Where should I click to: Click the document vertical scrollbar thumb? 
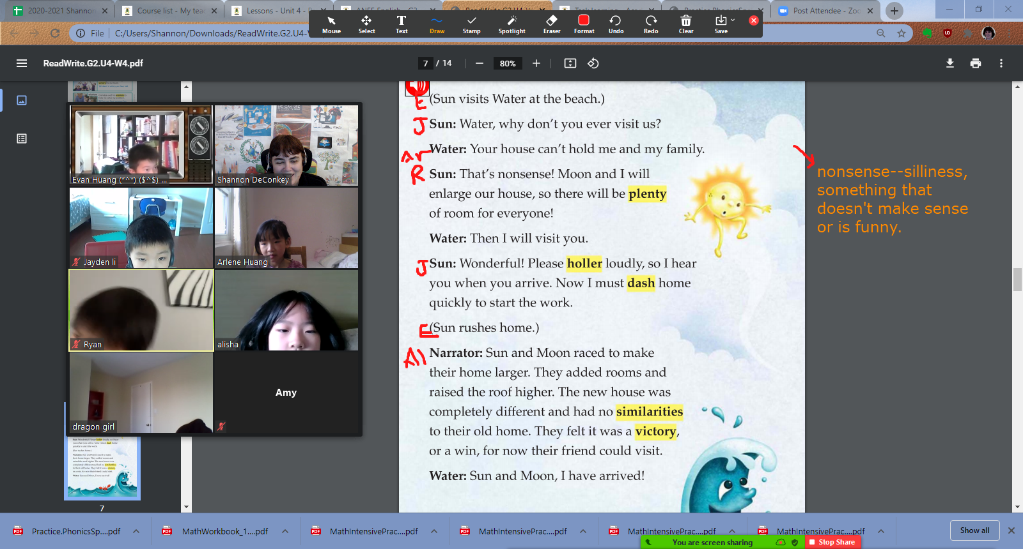pos(1017,280)
